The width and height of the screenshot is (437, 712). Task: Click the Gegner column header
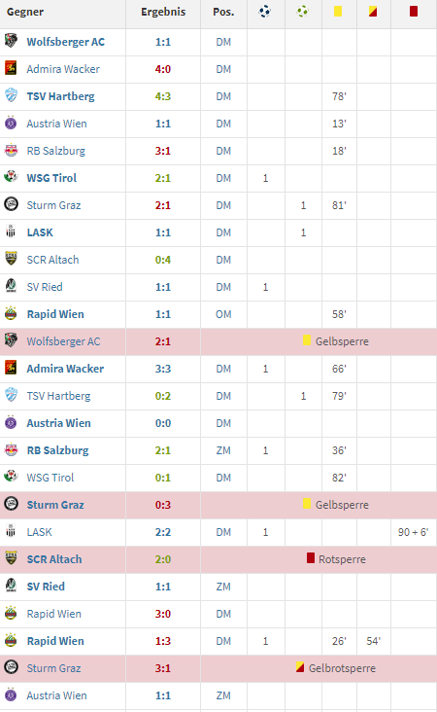pos(25,12)
